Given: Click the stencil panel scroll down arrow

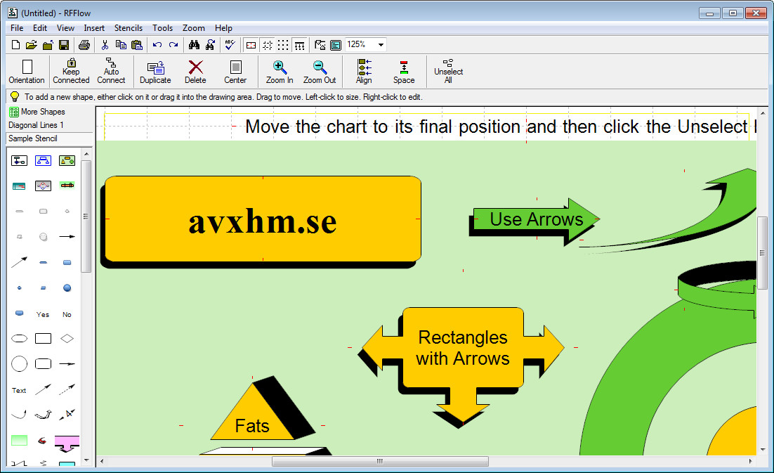Looking at the screenshot, I should click(x=87, y=460).
